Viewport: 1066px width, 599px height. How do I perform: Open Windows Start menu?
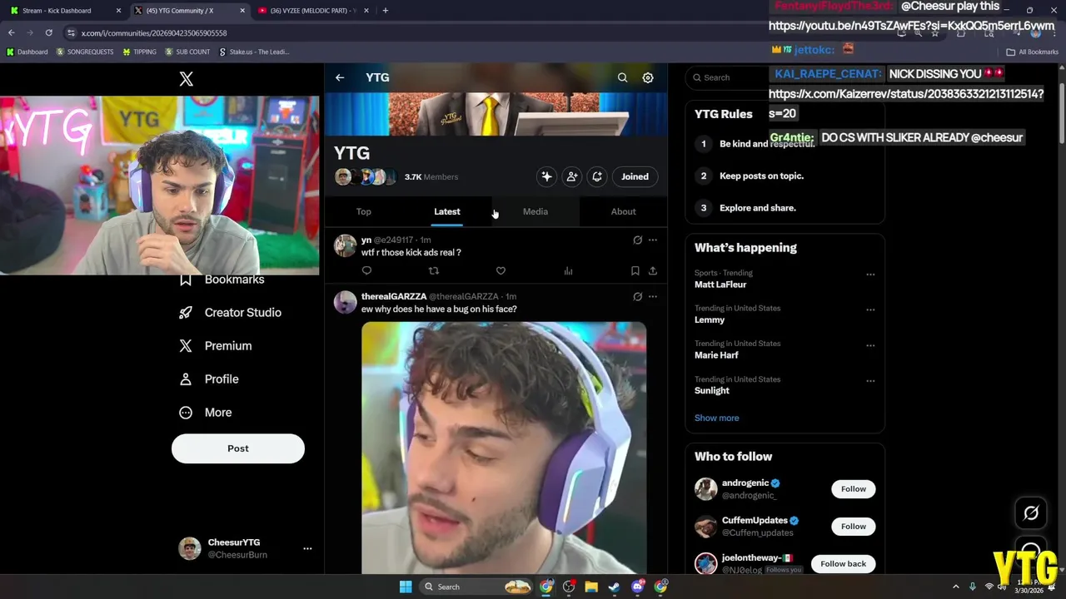pyautogui.click(x=406, y=587)
